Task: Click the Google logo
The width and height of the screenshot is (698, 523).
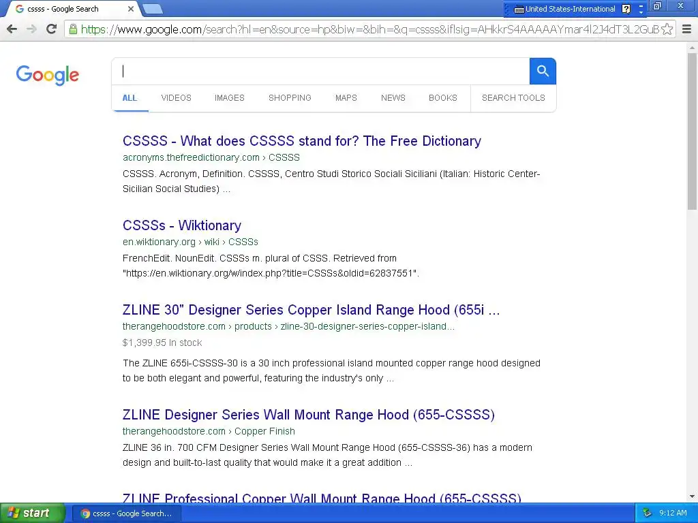Action: click(x=48, y=75)
